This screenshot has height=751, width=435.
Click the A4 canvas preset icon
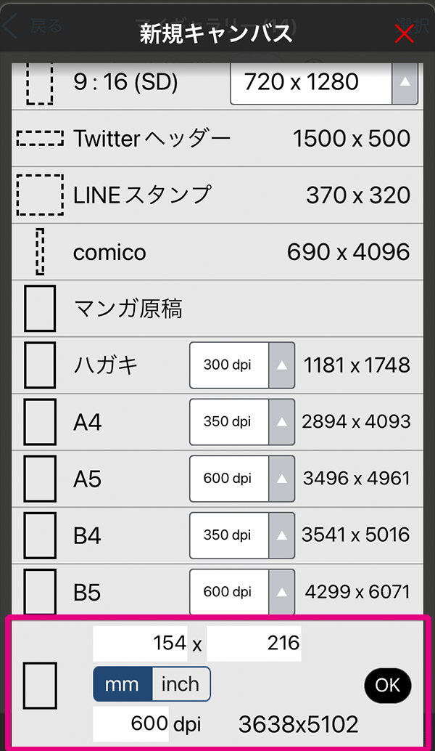tap(40, 421)
